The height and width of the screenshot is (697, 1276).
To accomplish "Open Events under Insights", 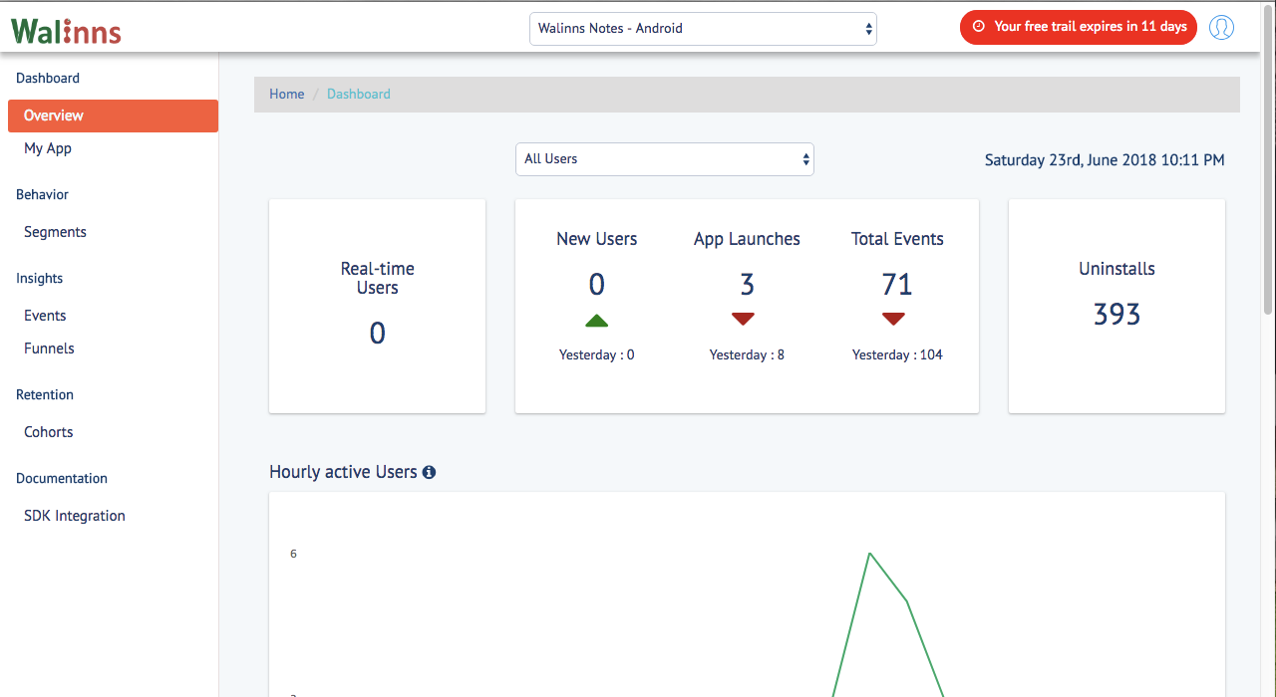I will tap(45, 316).
